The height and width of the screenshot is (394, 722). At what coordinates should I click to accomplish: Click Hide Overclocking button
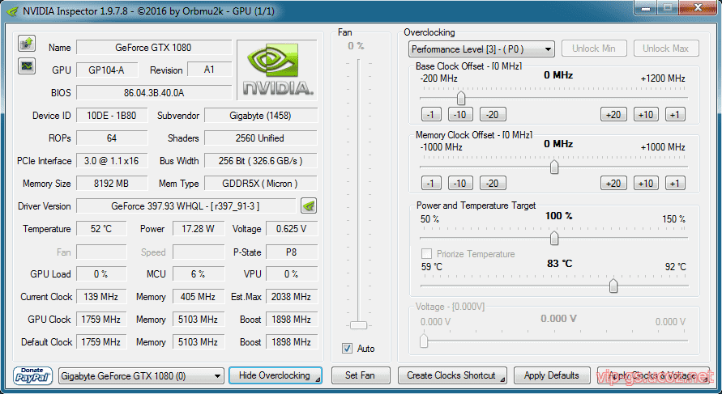[x=276, y=375]
